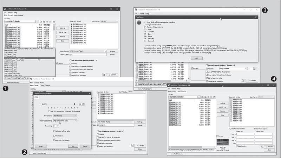Open the rename template dropdown in window 3
The image size is (281, 159).
click(233, 68)
